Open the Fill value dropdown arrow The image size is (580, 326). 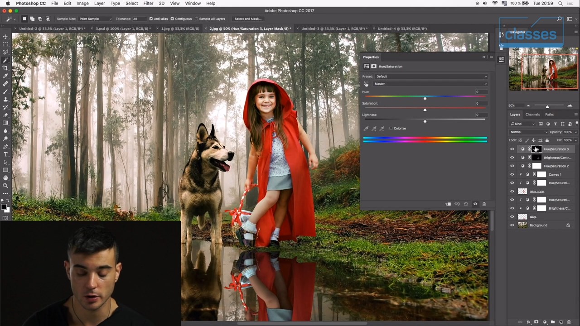pos(576,140)
